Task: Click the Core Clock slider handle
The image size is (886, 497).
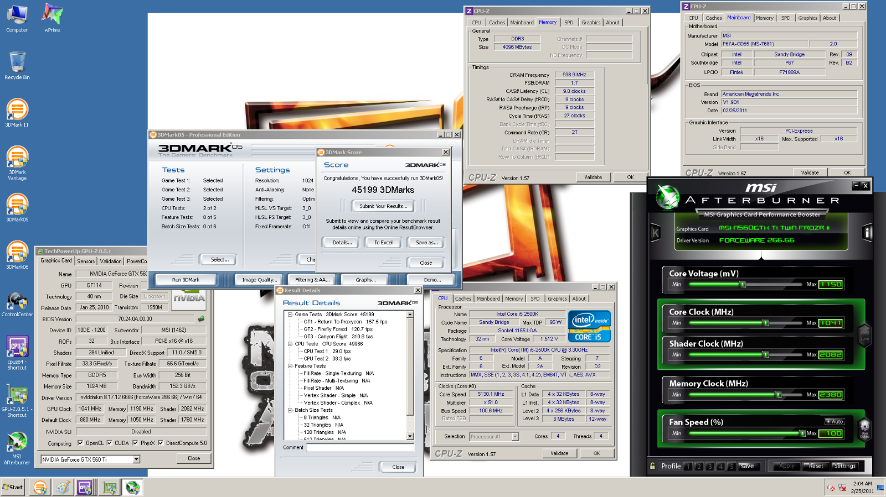Action: [x=765, y=323]
